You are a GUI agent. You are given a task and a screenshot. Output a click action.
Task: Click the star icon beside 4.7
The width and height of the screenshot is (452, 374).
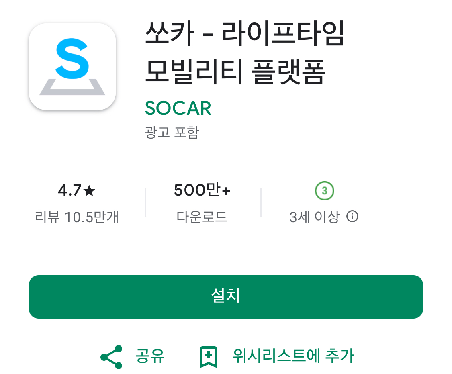[x=89, y=191]
